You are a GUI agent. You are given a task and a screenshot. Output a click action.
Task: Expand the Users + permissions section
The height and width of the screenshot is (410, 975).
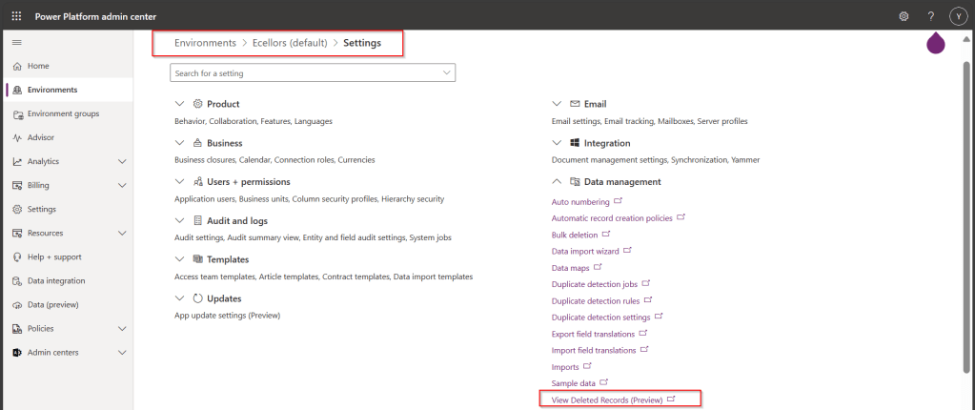(180, 181)
